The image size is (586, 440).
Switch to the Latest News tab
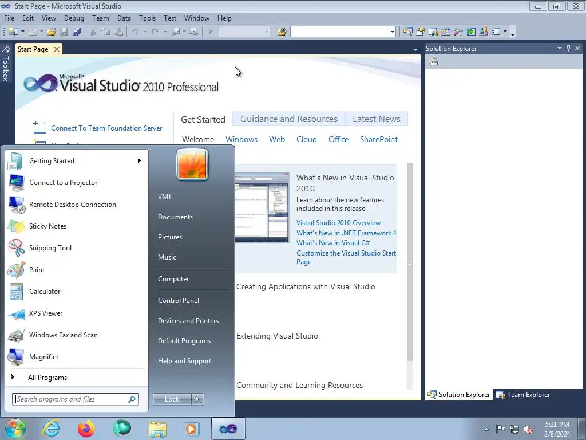[x=377, y=119]
